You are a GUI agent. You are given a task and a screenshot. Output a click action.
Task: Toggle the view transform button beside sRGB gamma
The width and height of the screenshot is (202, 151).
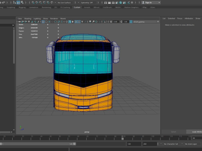pos(131,22)
